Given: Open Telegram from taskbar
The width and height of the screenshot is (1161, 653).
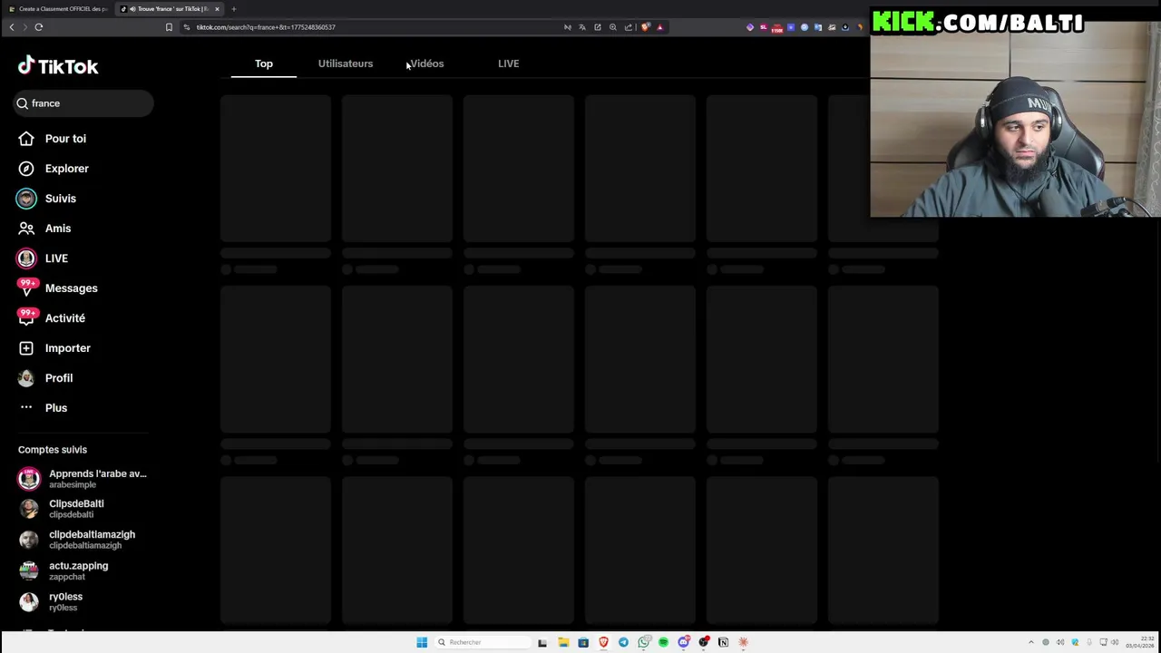Looking at the screenshot, I should click(623, 642).
